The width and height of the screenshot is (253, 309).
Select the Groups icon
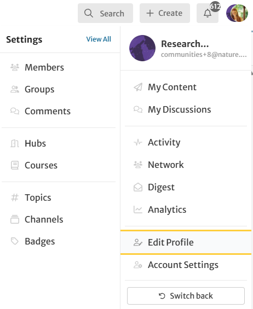coord(15,89)
